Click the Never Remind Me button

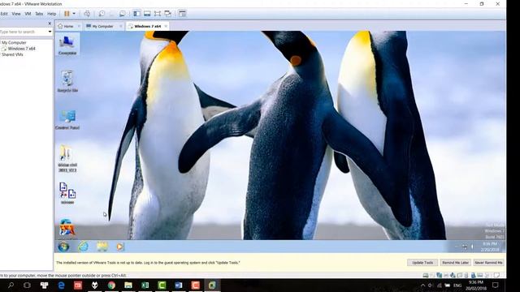(x=488, y=263)
